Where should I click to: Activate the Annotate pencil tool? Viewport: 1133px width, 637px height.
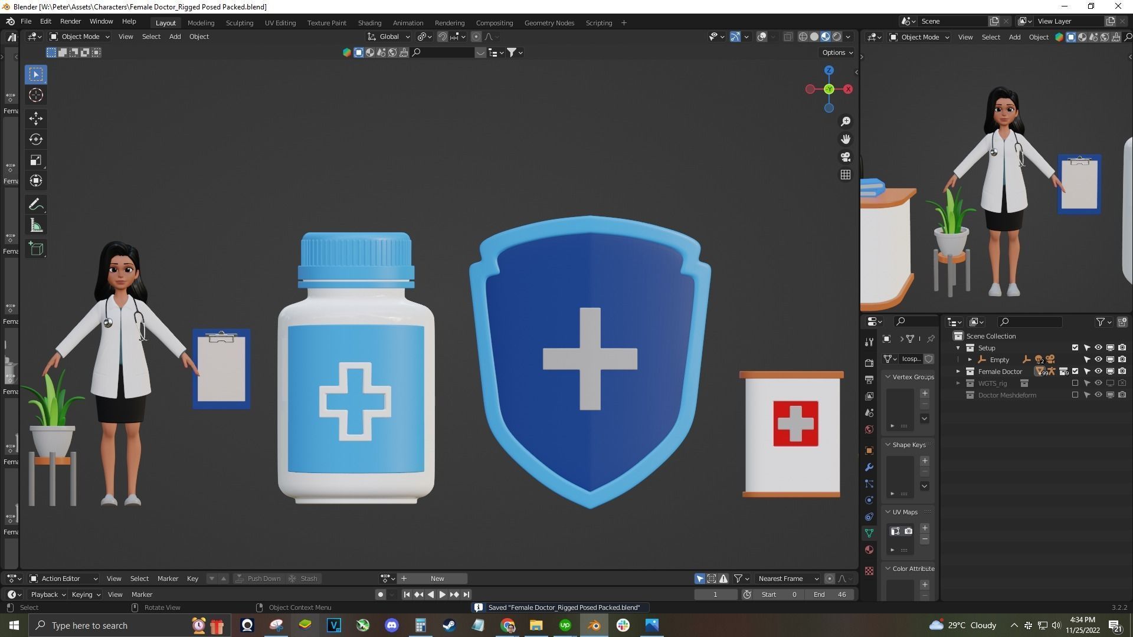(36, 205)
